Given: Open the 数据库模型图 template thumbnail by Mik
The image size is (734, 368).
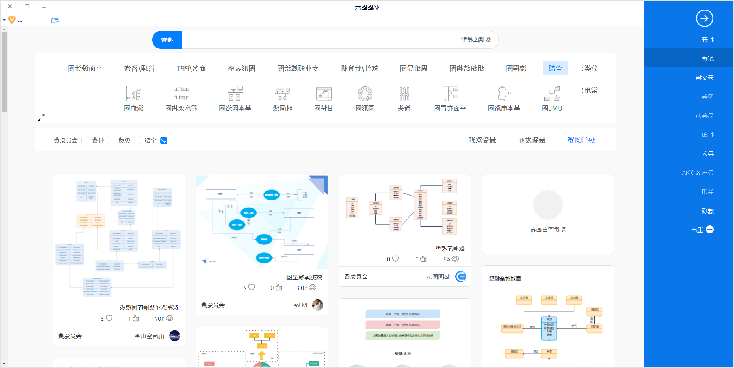Looking at the screenshot, I should coord(262,223).
